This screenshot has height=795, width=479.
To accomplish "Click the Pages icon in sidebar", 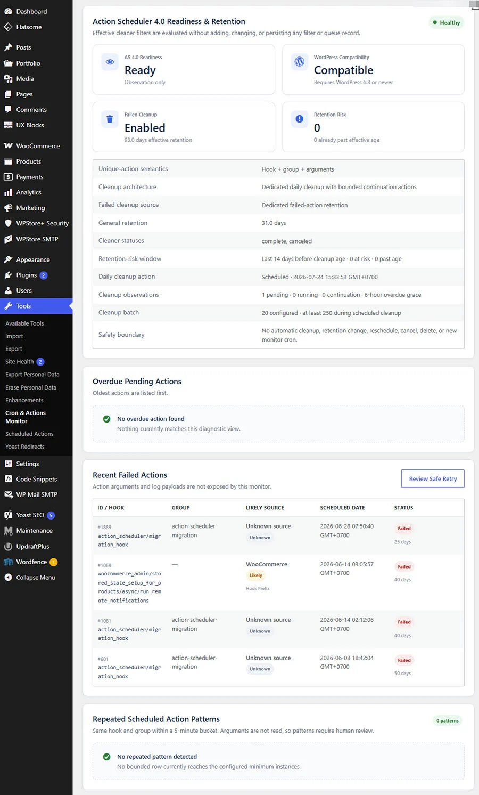I will (8, 94).
